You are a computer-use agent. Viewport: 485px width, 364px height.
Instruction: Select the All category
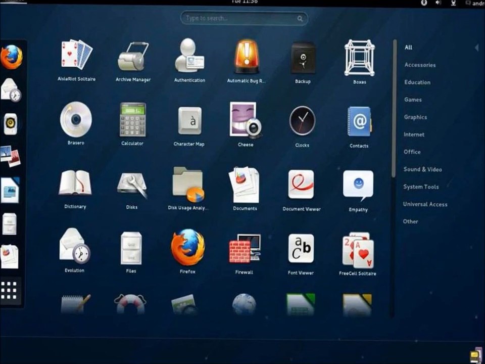408,48
